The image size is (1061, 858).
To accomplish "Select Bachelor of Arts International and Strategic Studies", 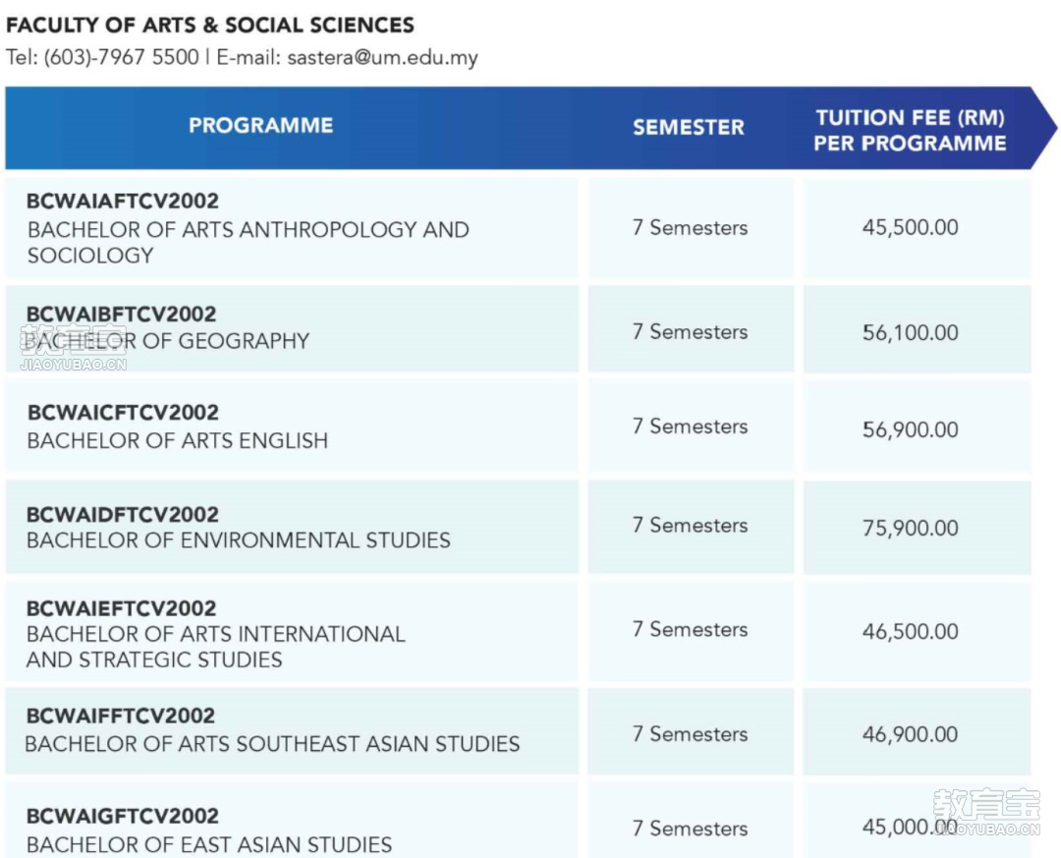I will [x=215, y=646].
